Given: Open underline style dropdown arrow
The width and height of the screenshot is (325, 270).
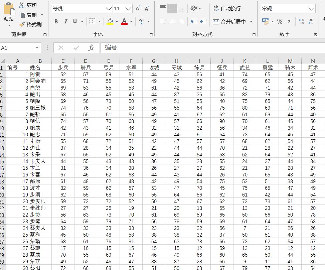Looking at the screenshot, I should click(x=82, y=21).
